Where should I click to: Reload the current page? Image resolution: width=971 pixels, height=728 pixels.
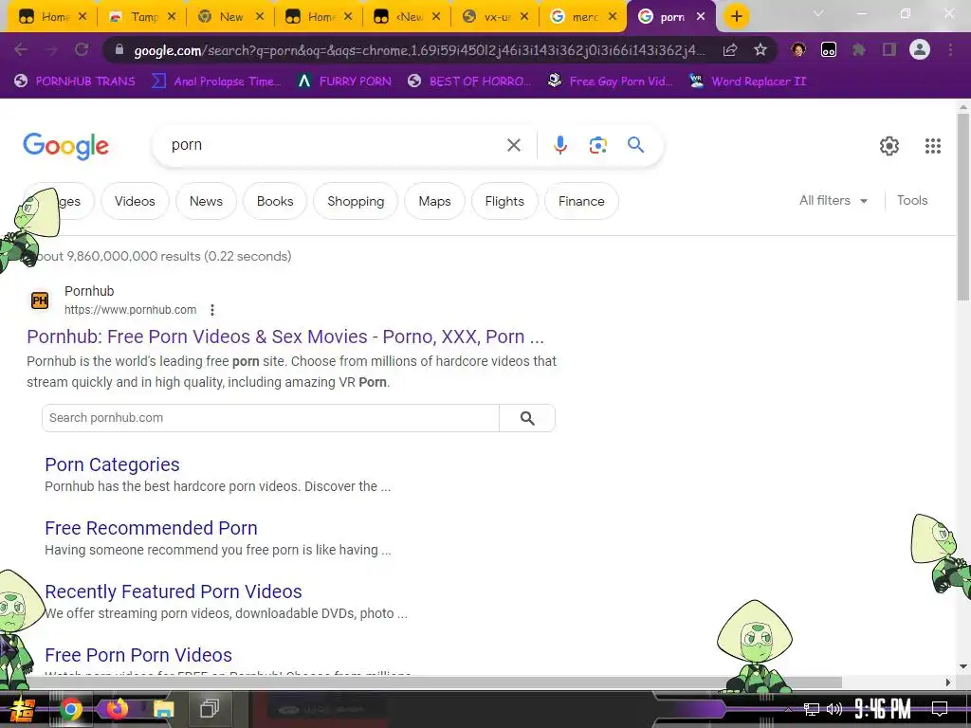point(82,49)
